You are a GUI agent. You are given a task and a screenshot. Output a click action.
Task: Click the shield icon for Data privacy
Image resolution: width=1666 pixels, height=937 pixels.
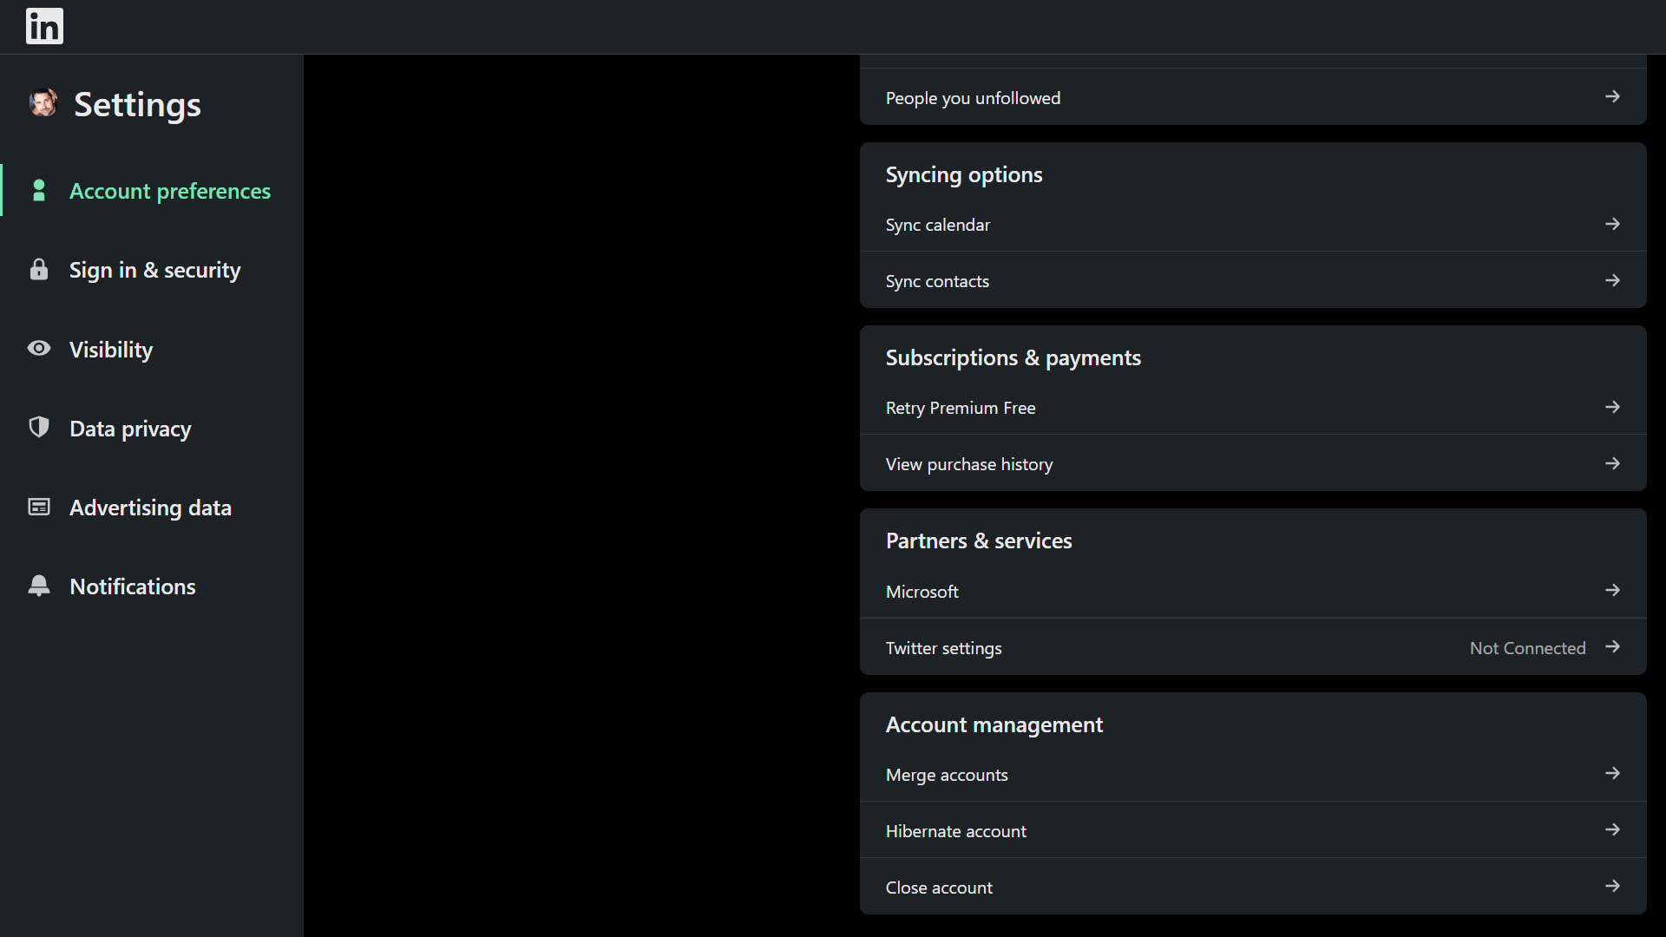coord(38,427)
